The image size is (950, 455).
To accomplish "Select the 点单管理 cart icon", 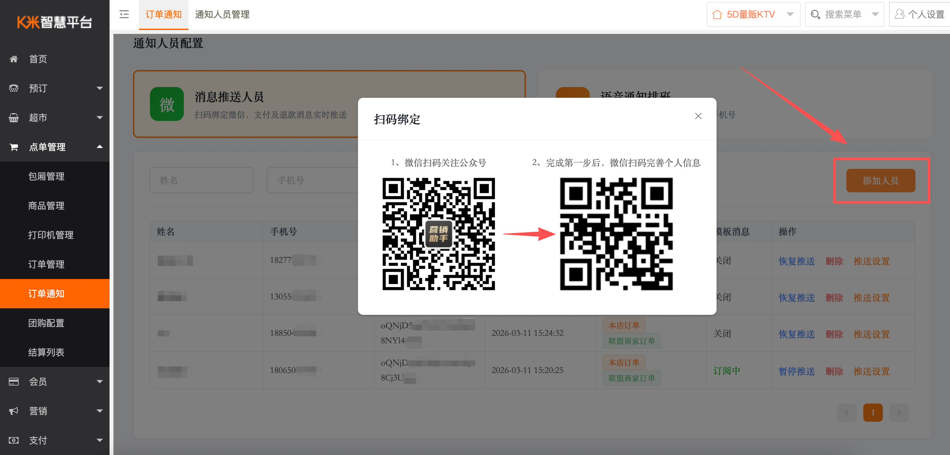I will 14,147.
